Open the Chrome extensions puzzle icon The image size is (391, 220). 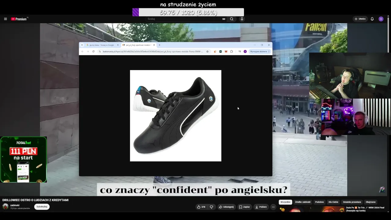pyautogui.click(x=232, y=51)
